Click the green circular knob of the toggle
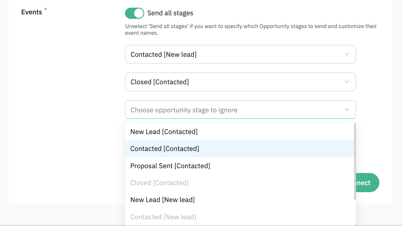 coord(138,13)
